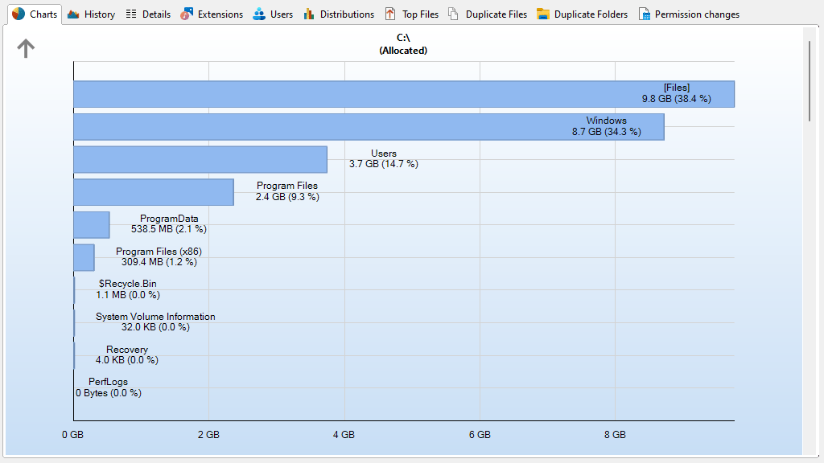Click the Top Files document icon

(x=390, y=14)
